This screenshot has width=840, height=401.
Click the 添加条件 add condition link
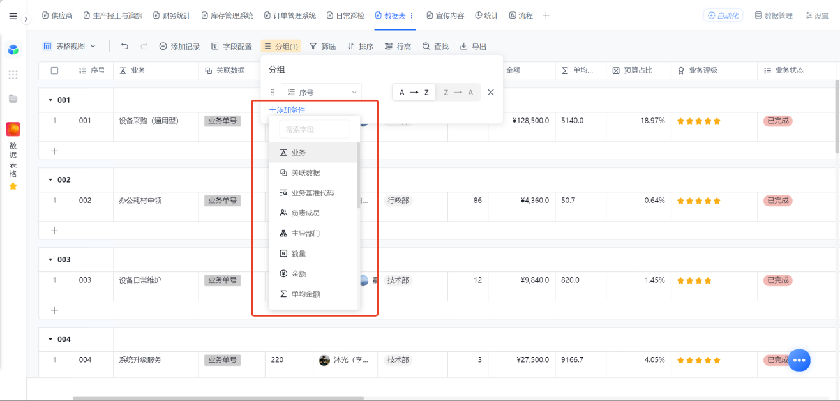click(287, 110)
